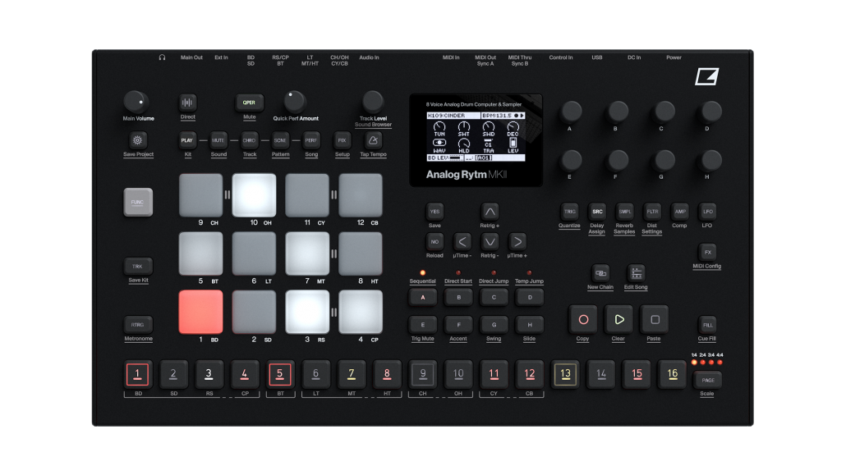Click the metronome icon above Metronome label
Viewport: 846px width, 475px height.
click(137, 323)
